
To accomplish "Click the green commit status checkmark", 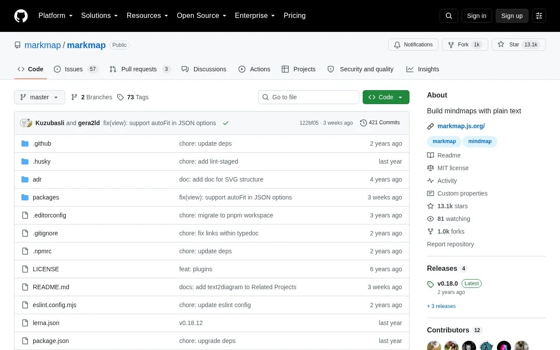I will 226,123.
